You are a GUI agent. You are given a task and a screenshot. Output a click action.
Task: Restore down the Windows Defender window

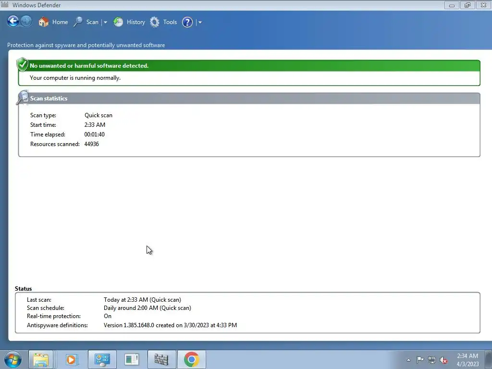point(467,5)
